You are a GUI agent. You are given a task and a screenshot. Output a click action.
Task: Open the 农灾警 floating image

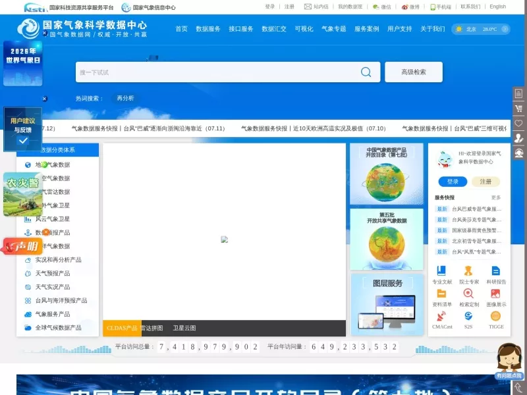(x=23, y=194)
